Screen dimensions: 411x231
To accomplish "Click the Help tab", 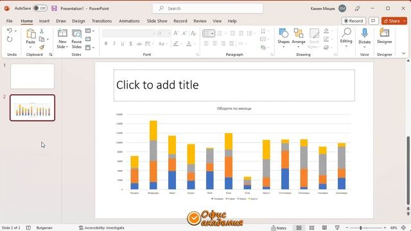I will click(232, 21).
